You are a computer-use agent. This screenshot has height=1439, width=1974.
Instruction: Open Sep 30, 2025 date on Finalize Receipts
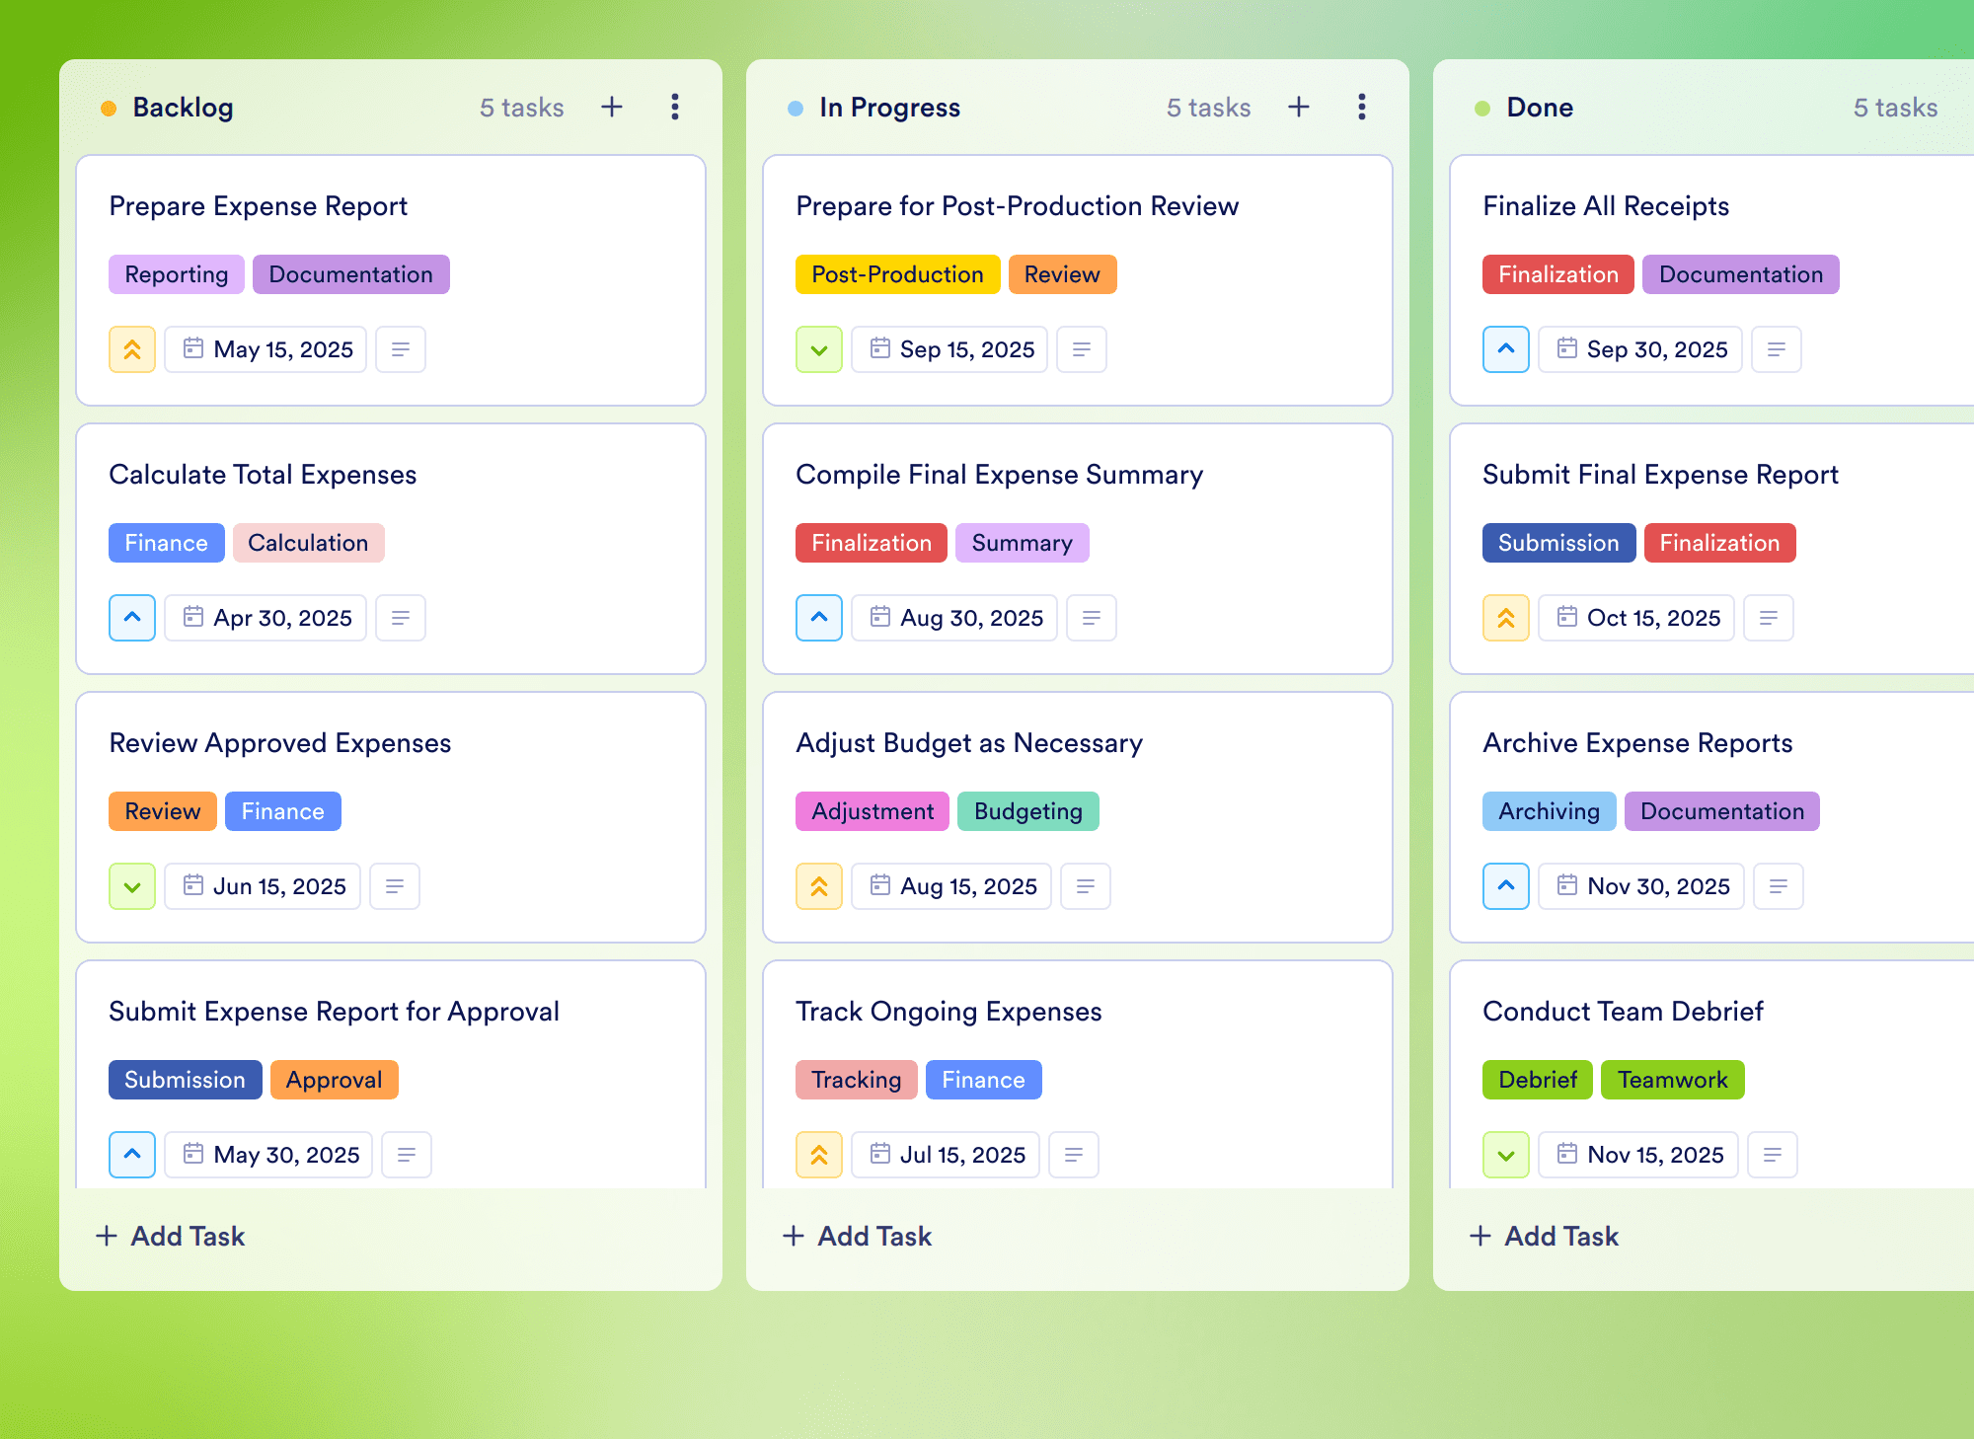(1640, 349)
